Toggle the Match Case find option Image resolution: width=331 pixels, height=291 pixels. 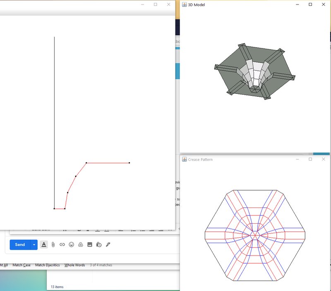(22, 265)
